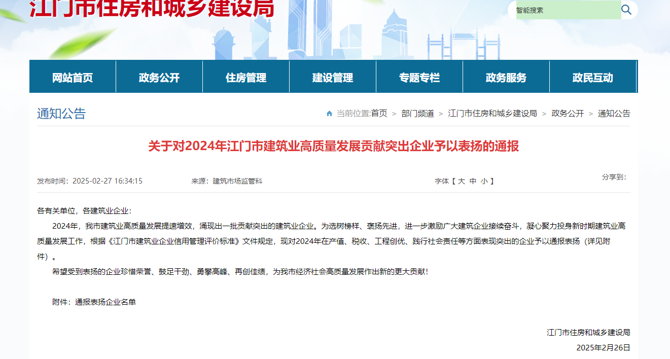The height and width of the screenshot is (359, 670).
Task: Select the 住房管理 navigation tab
Action: [246, 77]
